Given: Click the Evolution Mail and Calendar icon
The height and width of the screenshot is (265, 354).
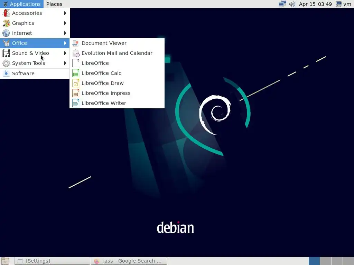Looking at the screenshot, I should tap(76, 53).
